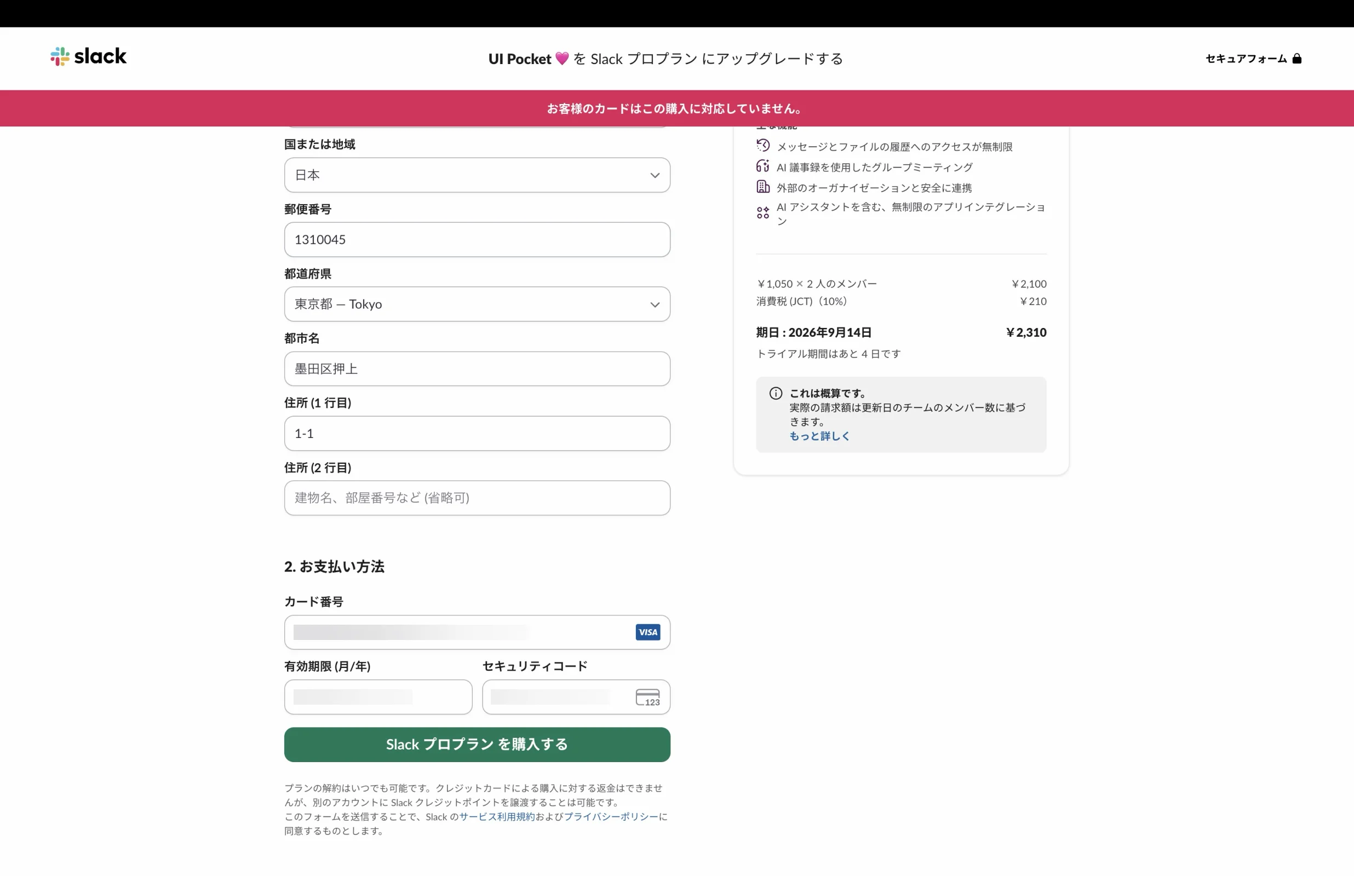Open the プライバシーポリシー link
Viewport: 1354px width, 876px height.
610,817
